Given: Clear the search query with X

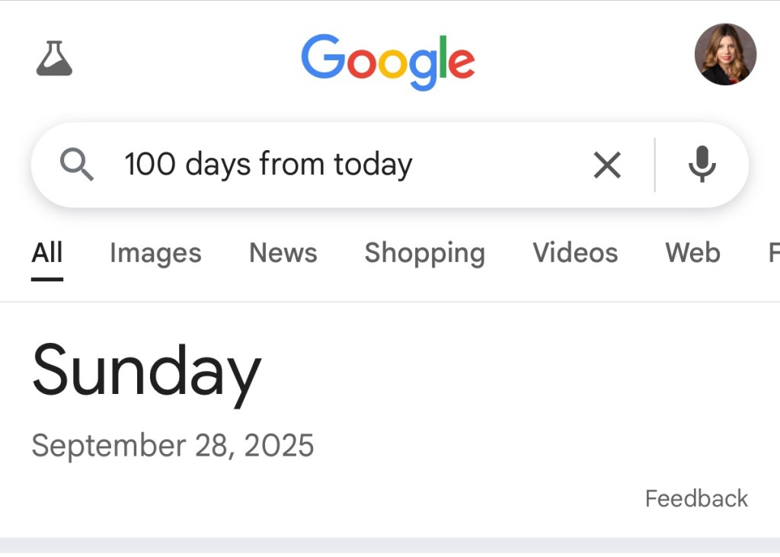Looking at the screenshot, I should [607, 165].
